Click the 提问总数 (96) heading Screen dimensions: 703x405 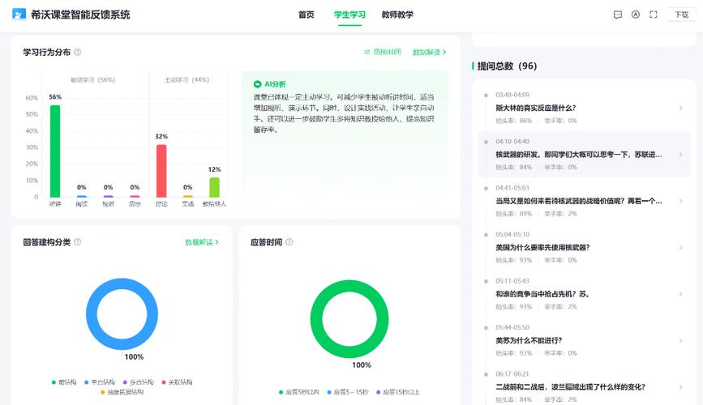507,66
